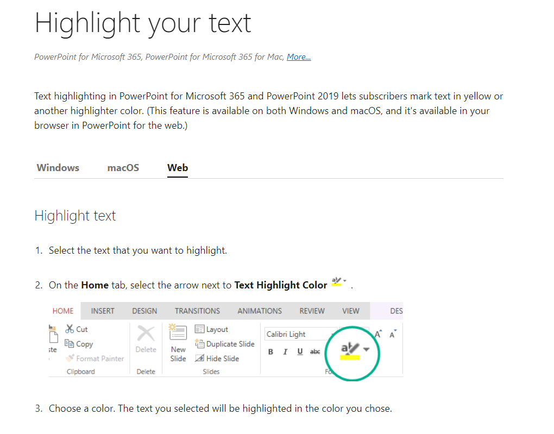Click the Duplicate Slide icon
Image resolution: width=554 pixels, height=434 pixels.
200,343
